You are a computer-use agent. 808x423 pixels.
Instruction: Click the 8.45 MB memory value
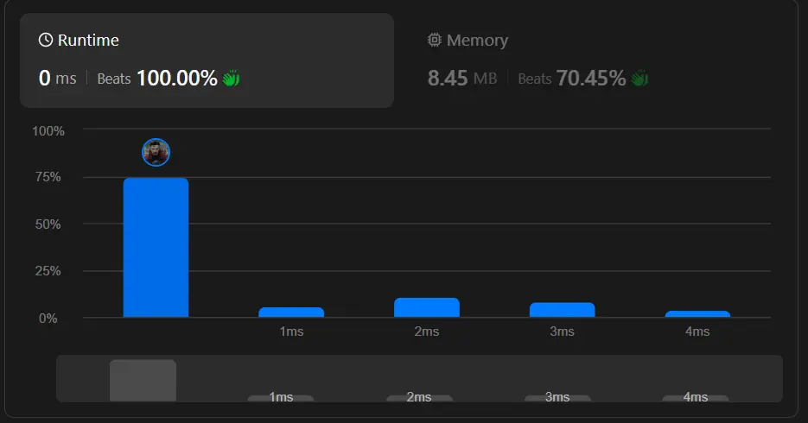tap(462, 79)
